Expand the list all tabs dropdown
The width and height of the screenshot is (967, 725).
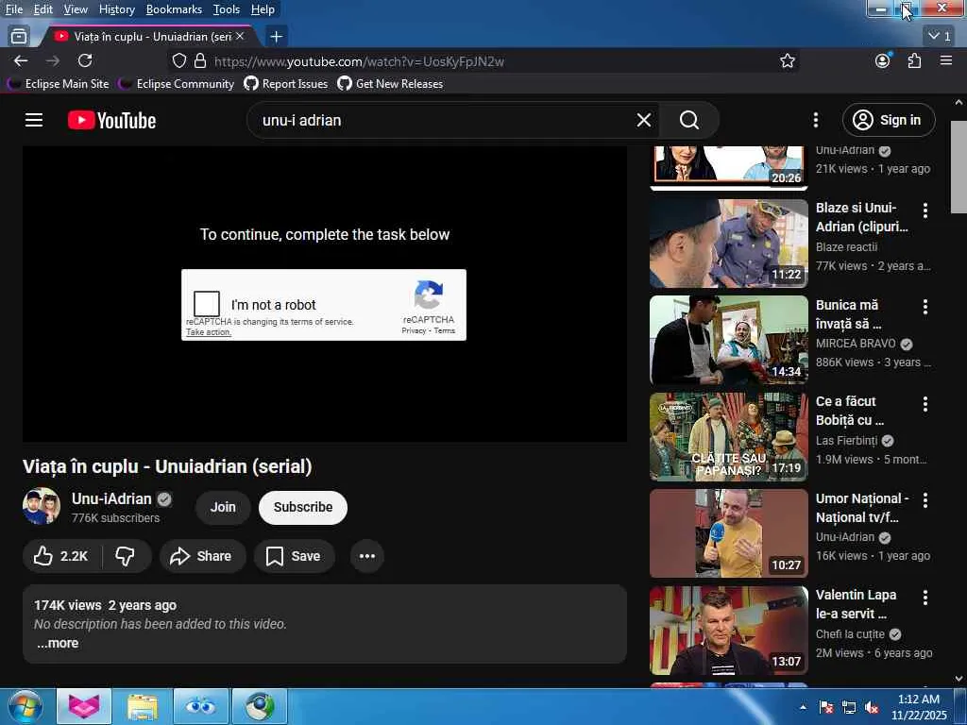click(940, 37)
